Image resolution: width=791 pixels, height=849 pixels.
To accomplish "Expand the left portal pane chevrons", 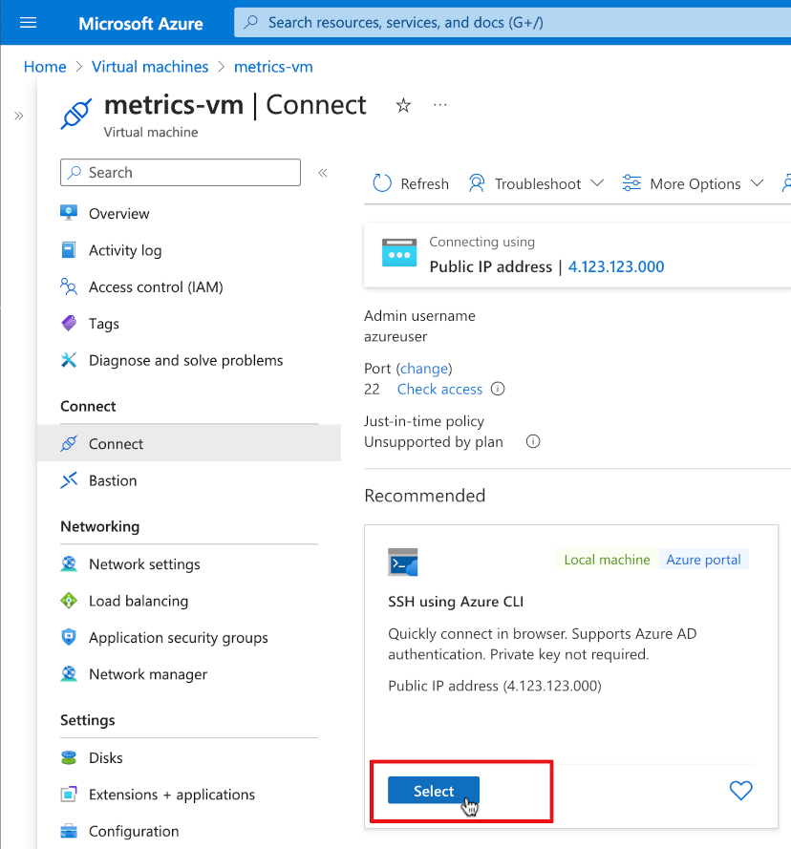I will 18,116.
